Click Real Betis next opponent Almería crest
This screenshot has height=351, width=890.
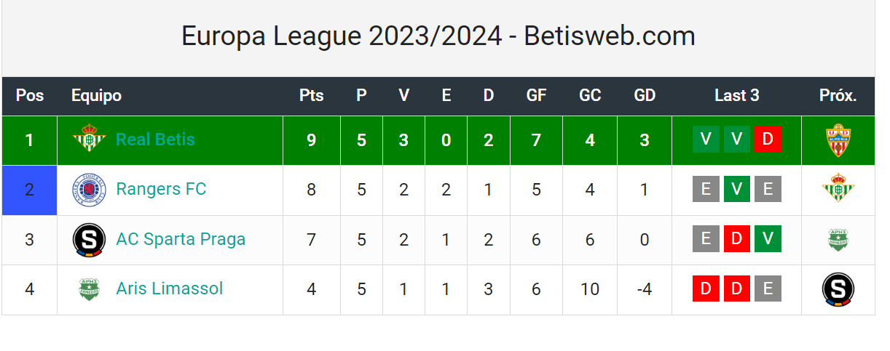pos(838,140)
